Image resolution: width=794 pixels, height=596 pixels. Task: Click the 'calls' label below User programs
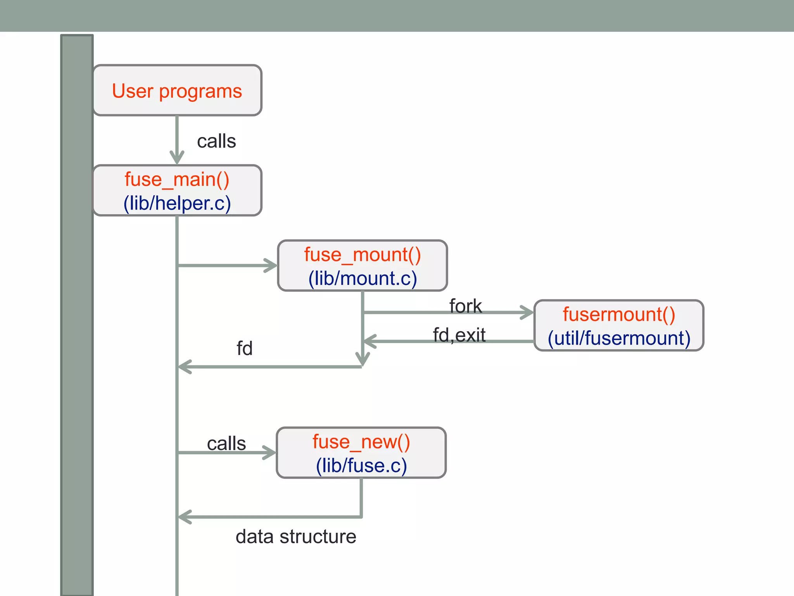pyautogui.click(x=216, y=141)
